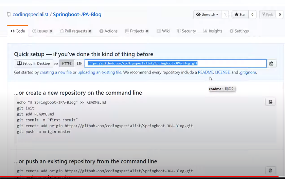
Task: Click the repository book icon
Action: pos(8,15)
